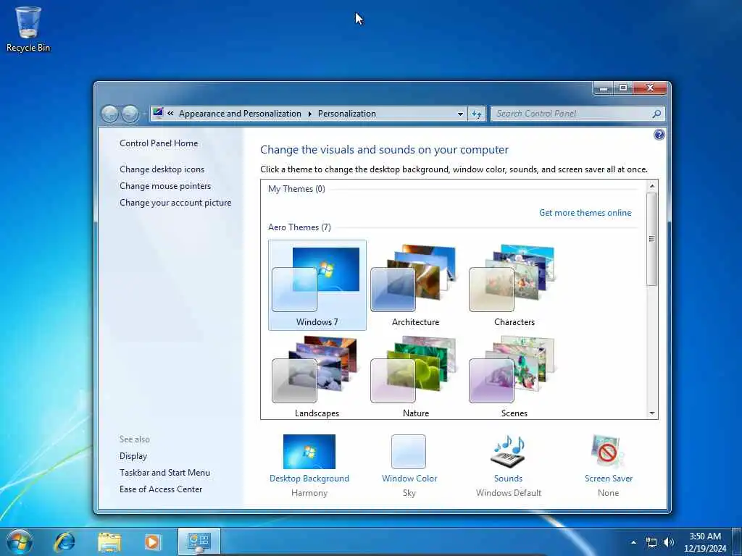Expand breadcrumb arrow after Appearance and Personalization
Viewport: 742px width, 556px height.
point(309,114)
